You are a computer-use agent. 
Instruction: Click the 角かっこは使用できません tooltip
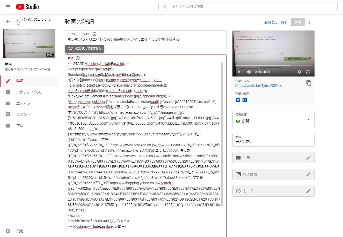tap(84, 49)
